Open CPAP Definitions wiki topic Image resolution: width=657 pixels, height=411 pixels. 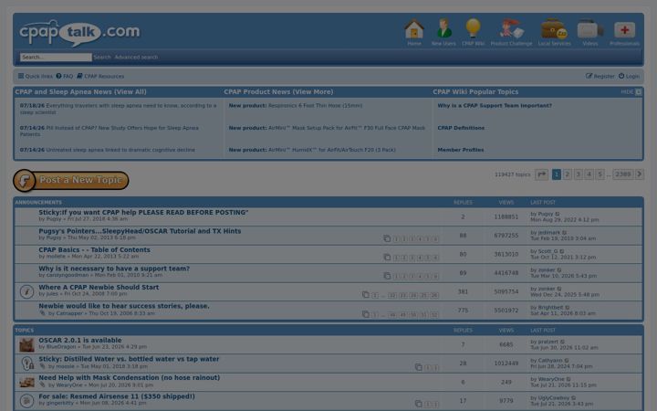(461, 128)
